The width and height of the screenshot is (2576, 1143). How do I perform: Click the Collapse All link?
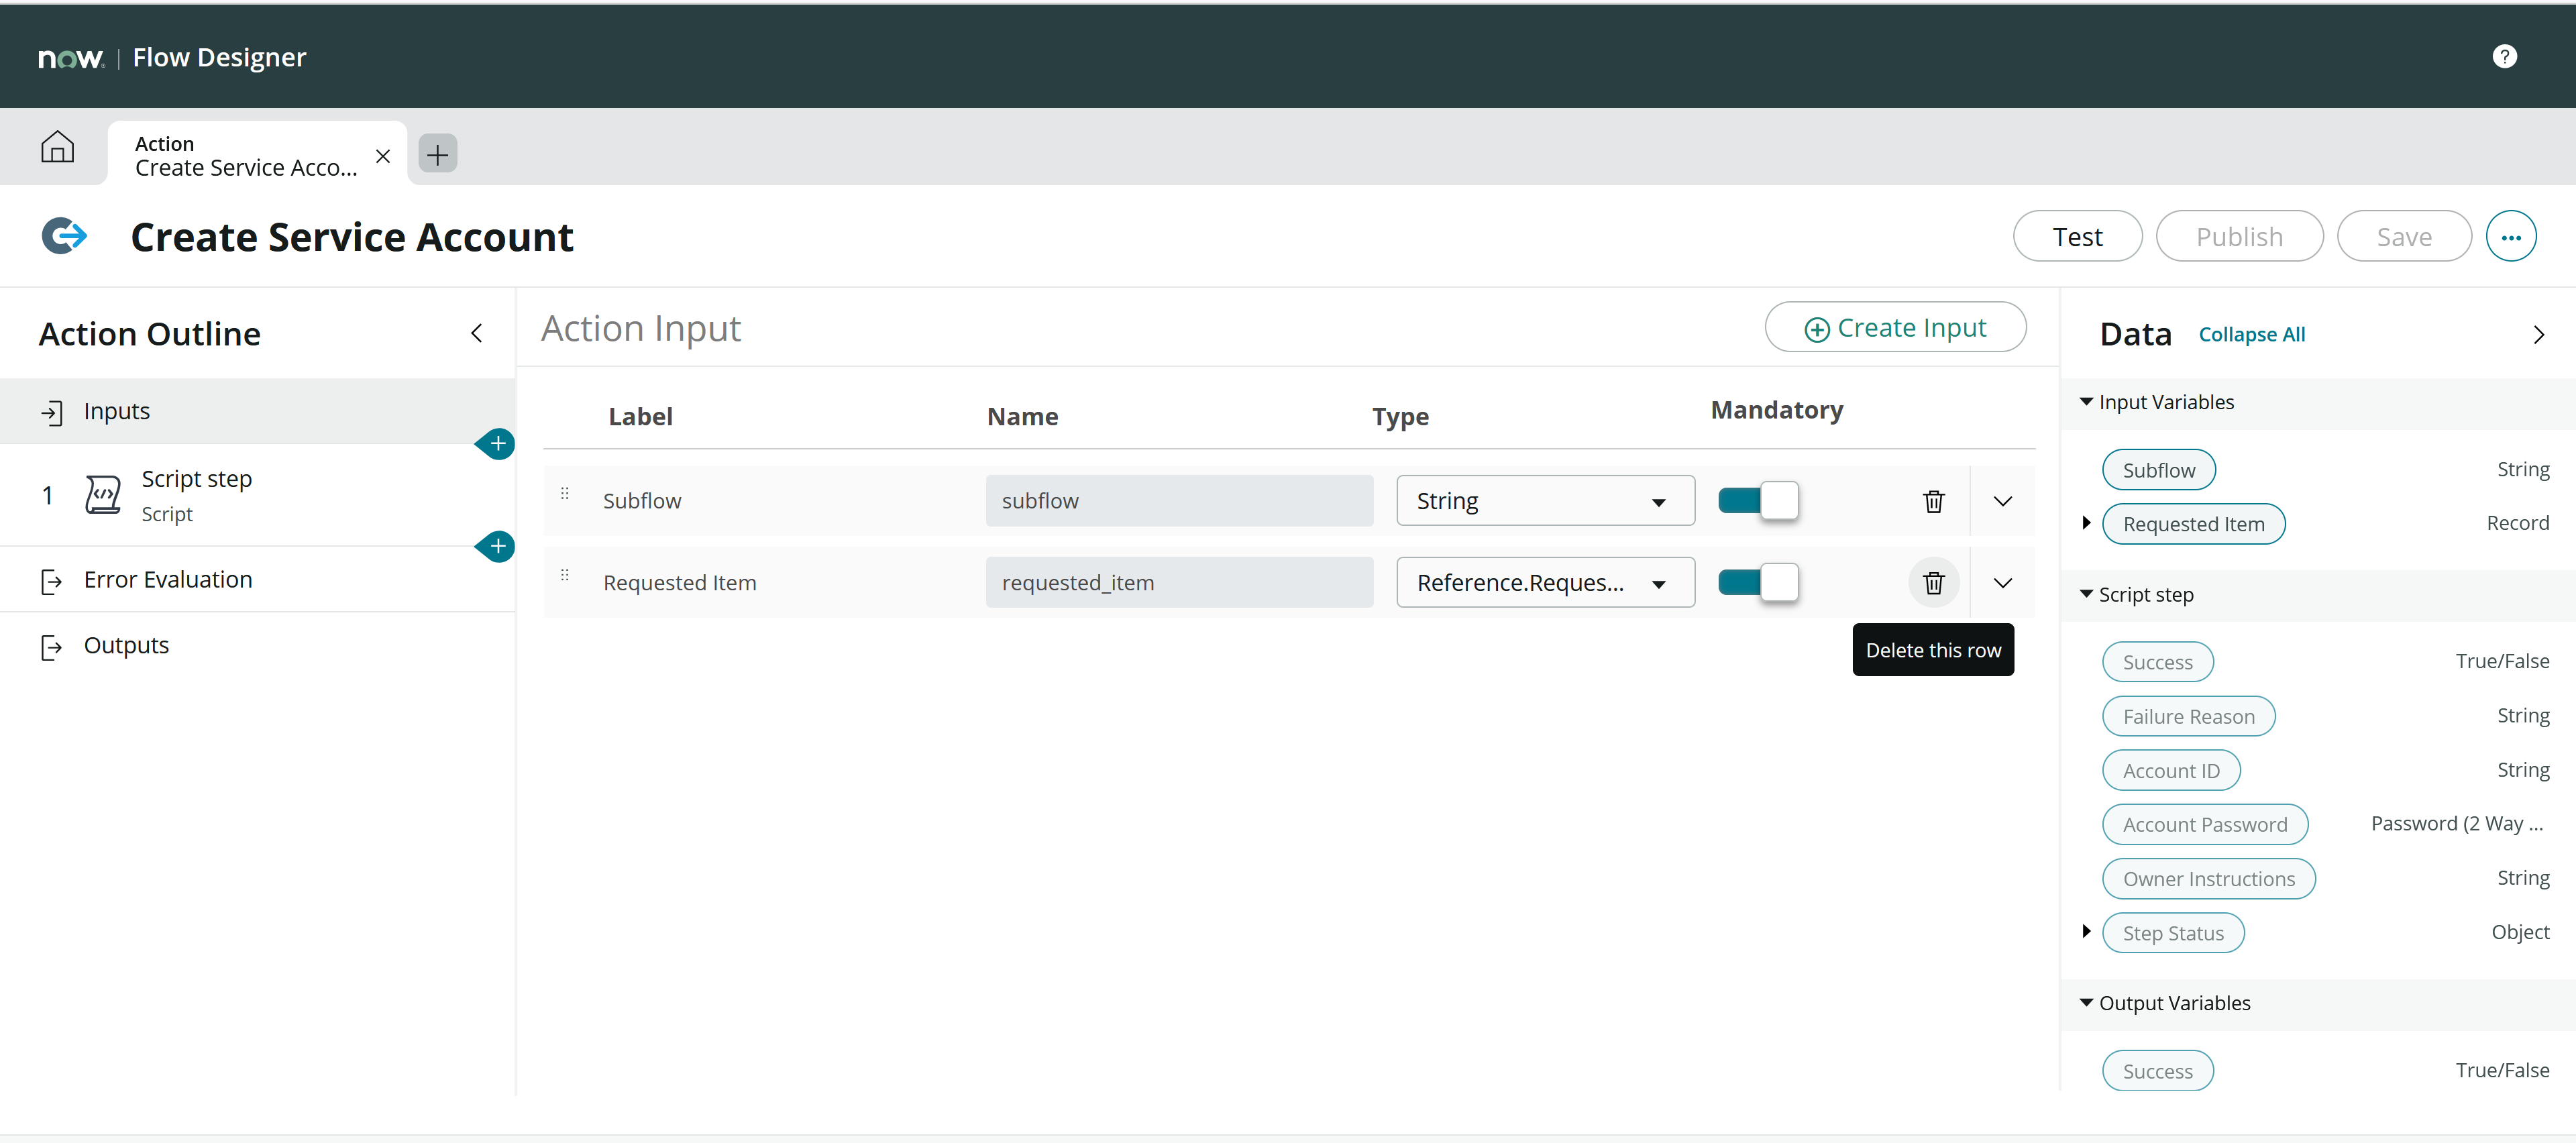click(x=2252, y=334)
